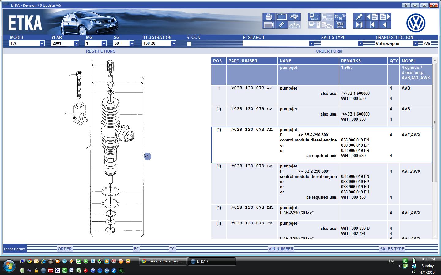
Task: Launch the ELSA link icon
Action: [x=315, y=17]
